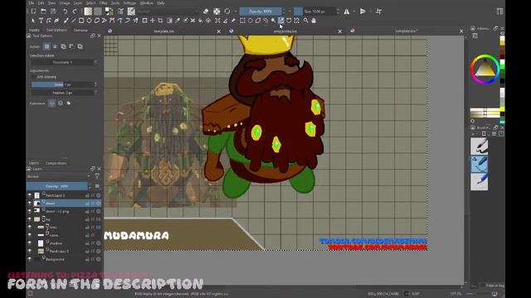The height and width of the screenshot is (298, 531).
Task: Select the Transform tool
Action: 144,21
